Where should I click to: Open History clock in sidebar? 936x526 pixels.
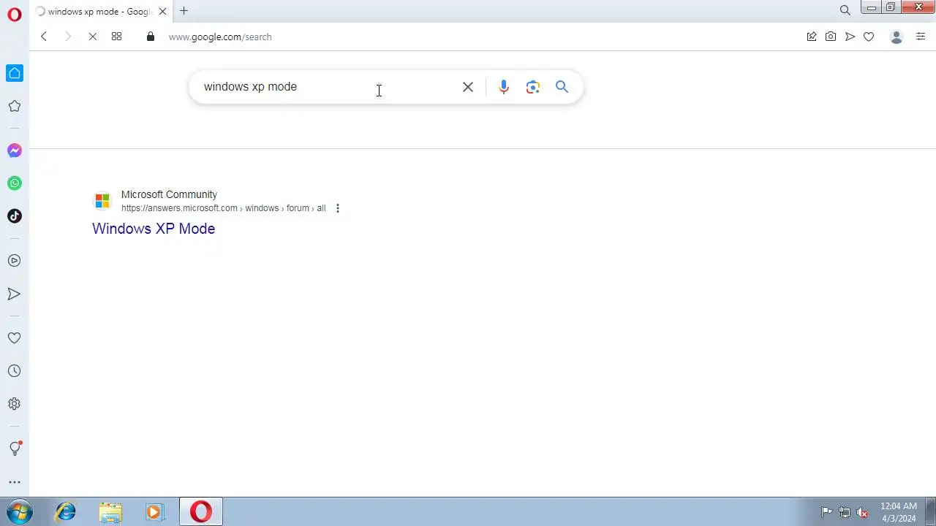point(14,371)
